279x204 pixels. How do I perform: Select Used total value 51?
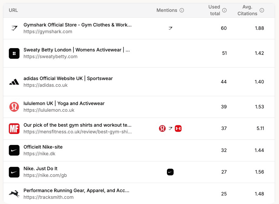click(224, 53)
